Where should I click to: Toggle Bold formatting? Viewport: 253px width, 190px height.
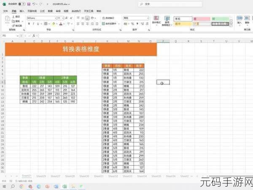(29, 24)
